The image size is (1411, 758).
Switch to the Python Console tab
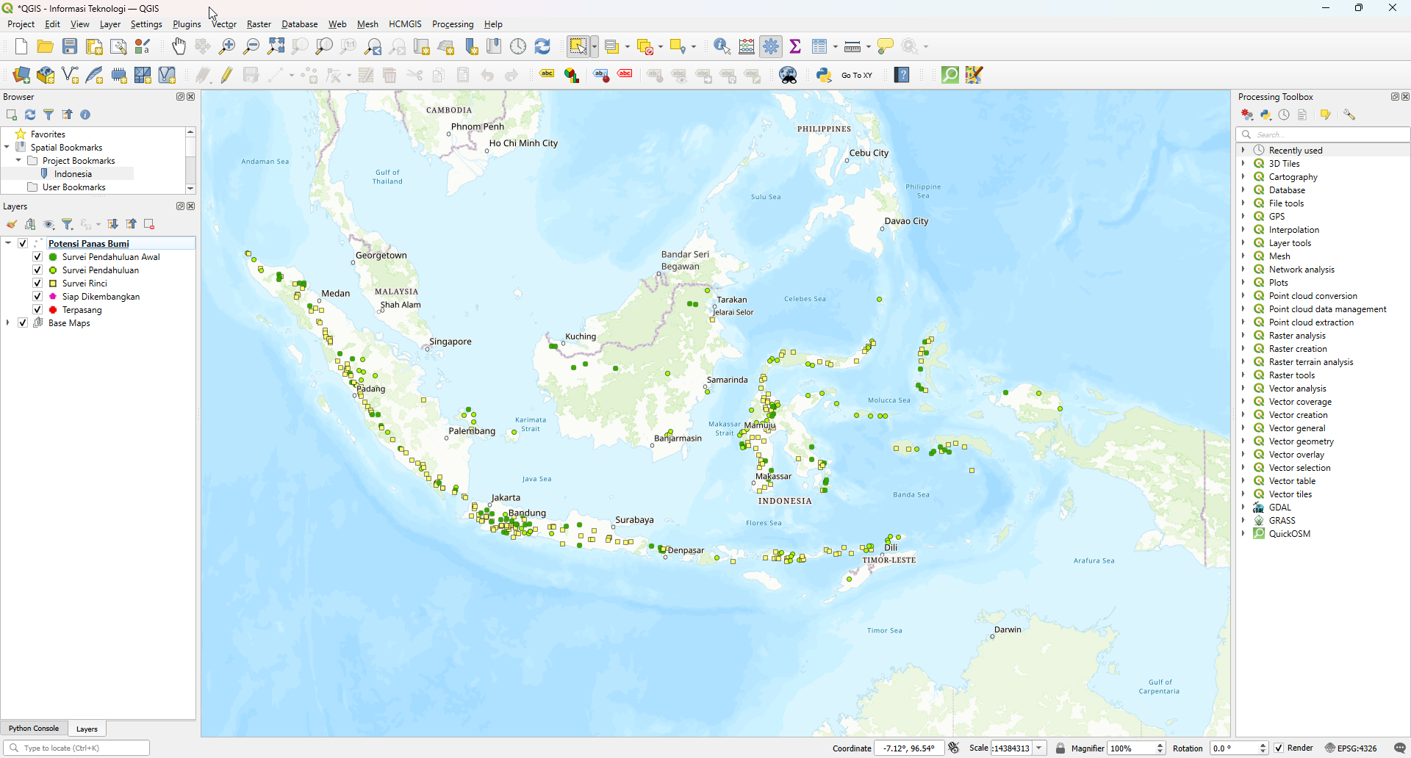[34, 729]
